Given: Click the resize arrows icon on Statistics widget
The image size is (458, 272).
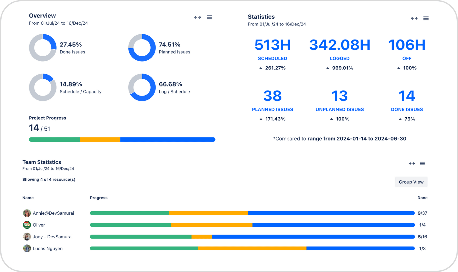Looking at the screenshot, I should (x=414, y=18).
